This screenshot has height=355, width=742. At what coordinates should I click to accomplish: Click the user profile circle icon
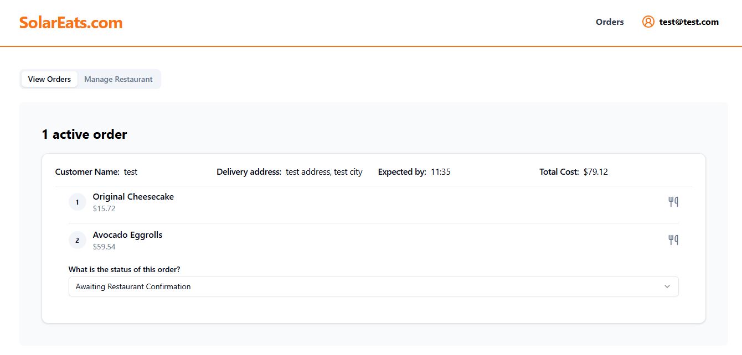coord(648,22)
